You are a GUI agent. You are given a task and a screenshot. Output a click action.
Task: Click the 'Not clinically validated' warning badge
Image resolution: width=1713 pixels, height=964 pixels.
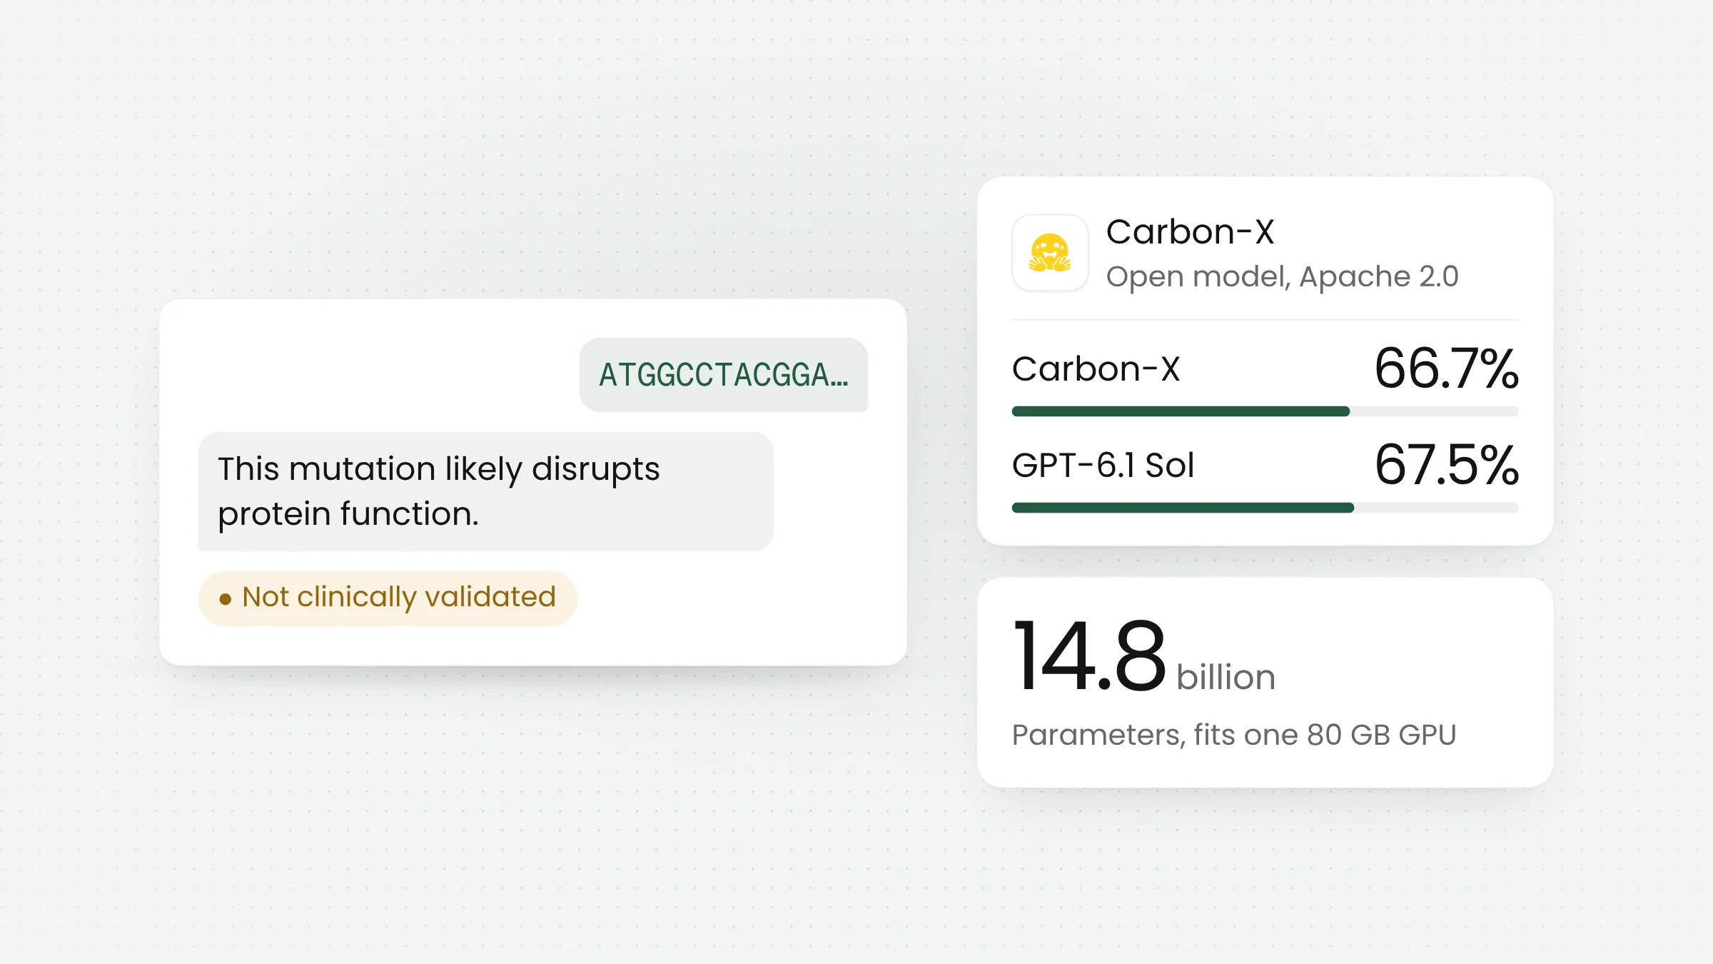pyautogui.click(x=388, y=598)
